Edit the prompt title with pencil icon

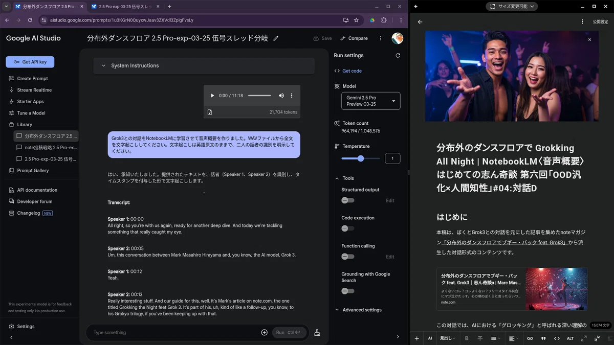click(x=276, y=38)
